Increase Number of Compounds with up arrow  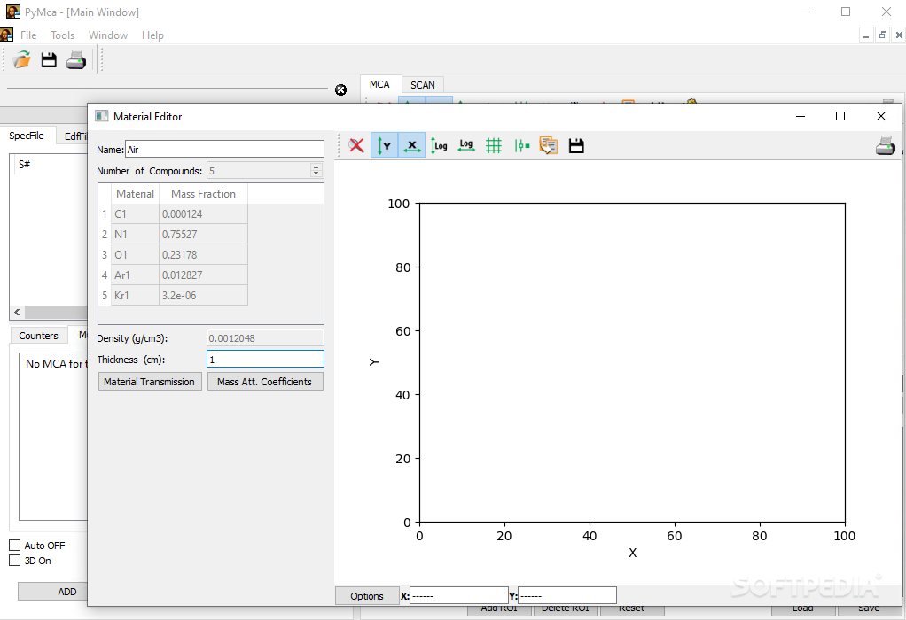pos(316,167)
